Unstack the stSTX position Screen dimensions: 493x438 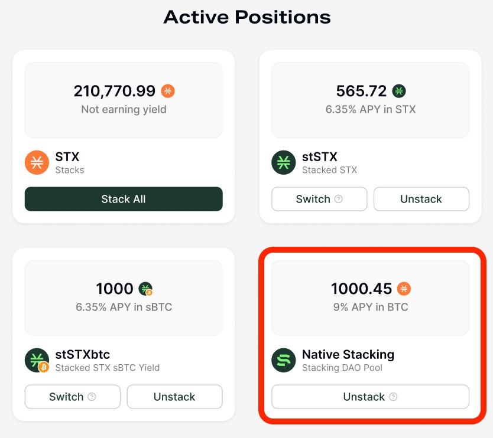coord(421,199)
